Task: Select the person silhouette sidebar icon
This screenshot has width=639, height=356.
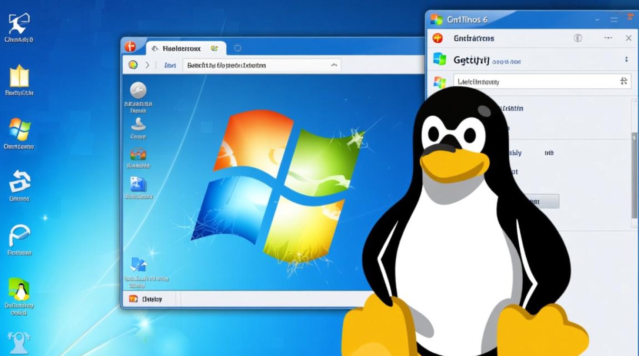Action: [138, 124]
